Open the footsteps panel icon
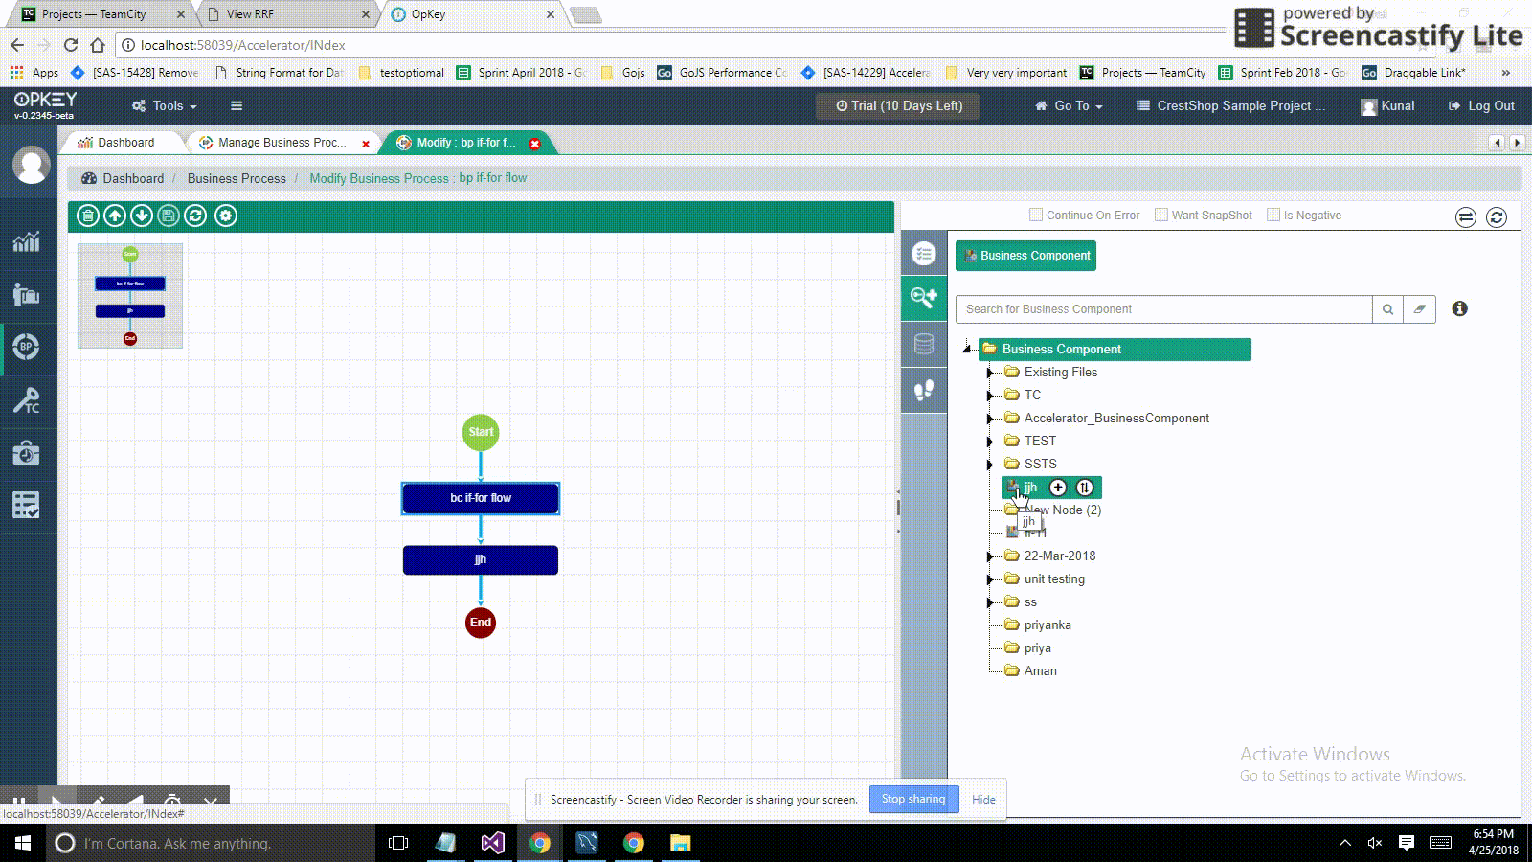1532x862 pixels. point(924,390)
